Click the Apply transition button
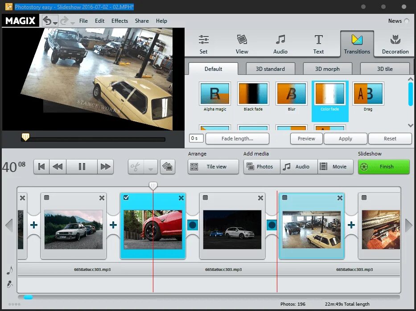 [346, 139]
